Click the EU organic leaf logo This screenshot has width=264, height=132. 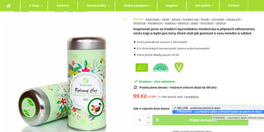coord(142,67)
